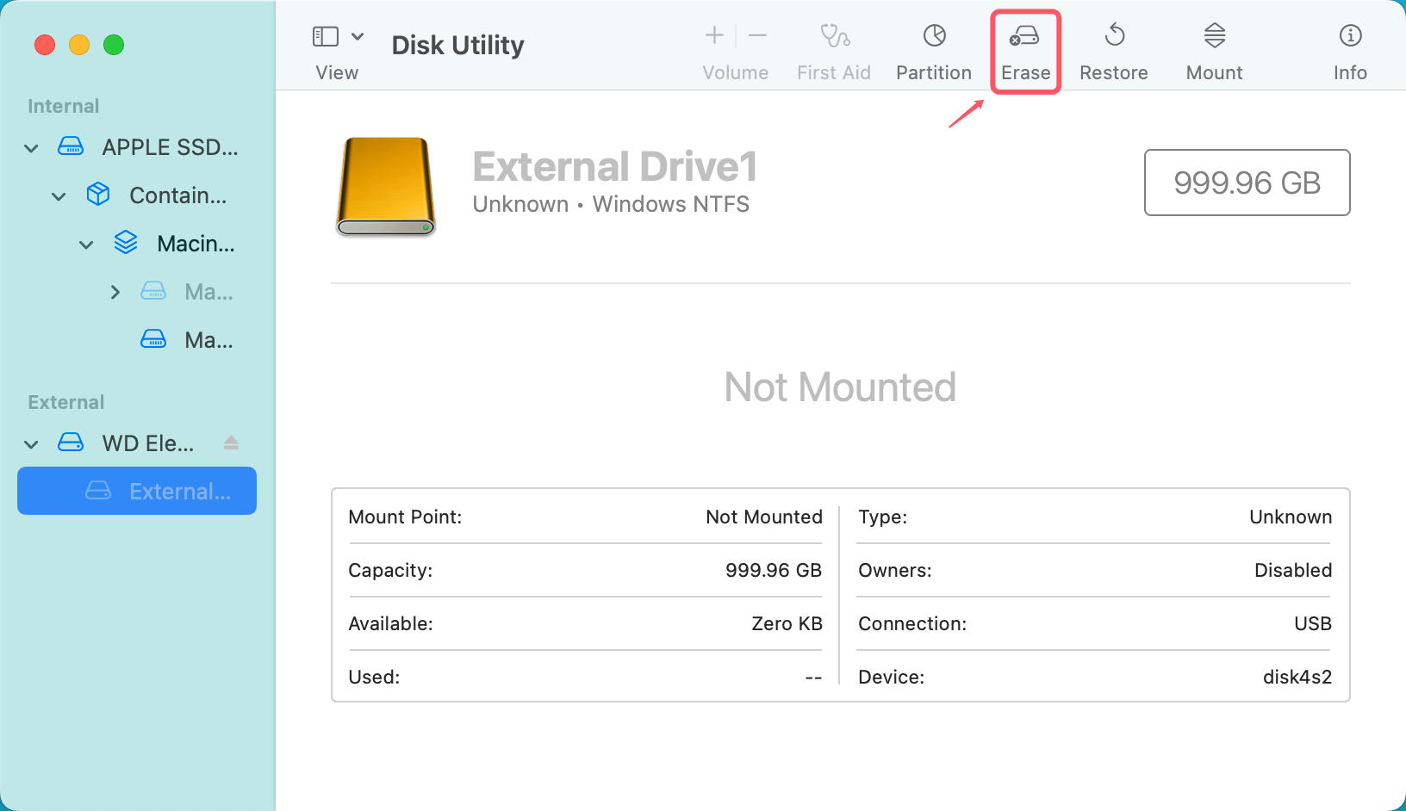
Task: Select the External volume under WD Elements
Action: (136, 491)
